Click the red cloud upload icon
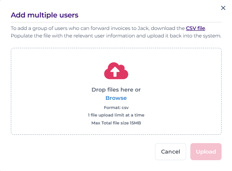This screenshot has width=232, height=171. click(116, 71)
